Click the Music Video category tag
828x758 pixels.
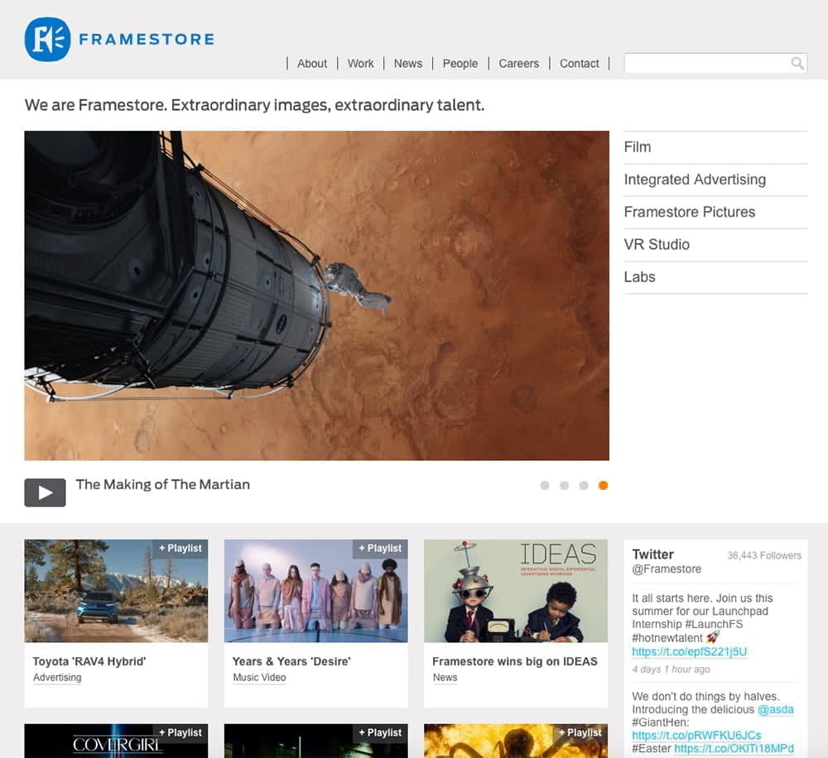[259, 677]
